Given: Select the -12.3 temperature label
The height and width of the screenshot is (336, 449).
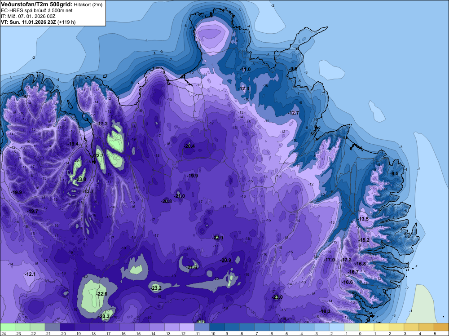Looking at the screenshot, I should pyautogui.click(x=244, y=88).
